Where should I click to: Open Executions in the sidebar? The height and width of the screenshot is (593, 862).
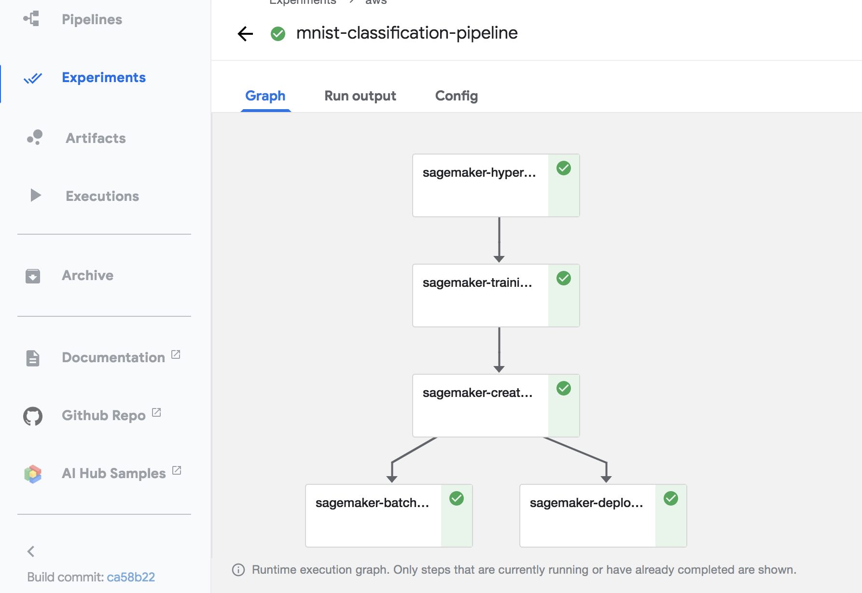pyautogui.click(x=102, y=196)
